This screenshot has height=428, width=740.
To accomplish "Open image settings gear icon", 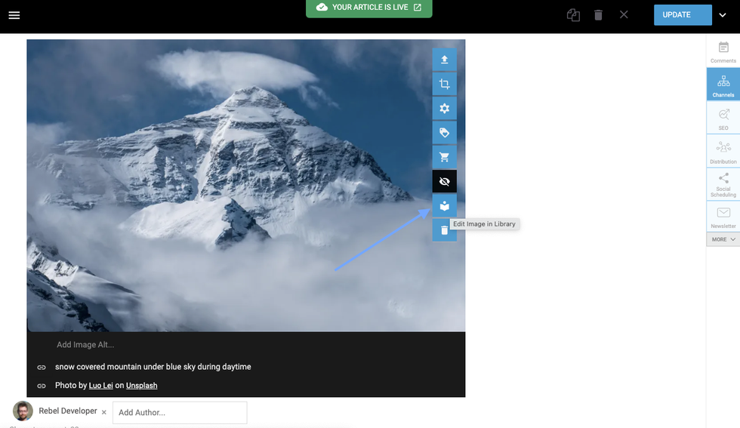I will [x=444, y=109].
